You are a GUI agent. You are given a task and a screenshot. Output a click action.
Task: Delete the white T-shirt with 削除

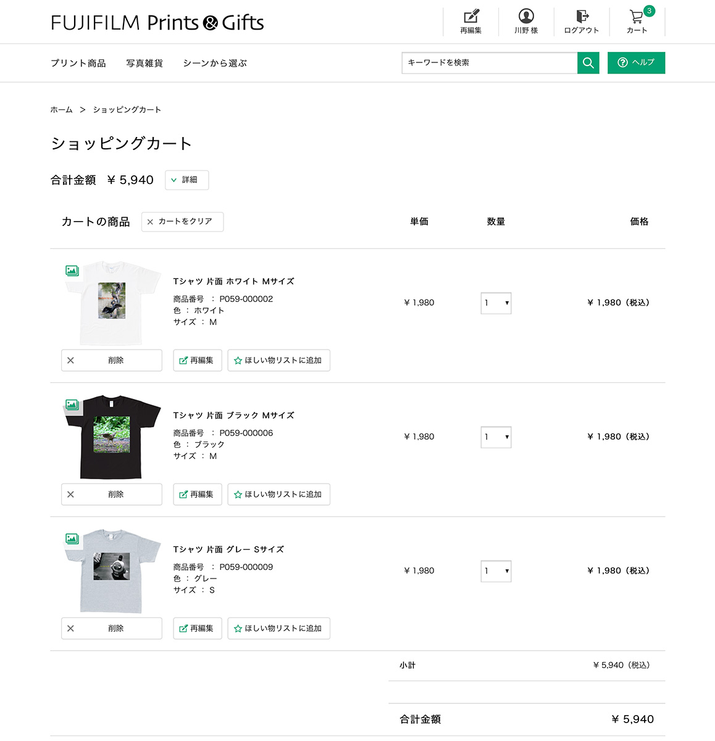point(112,361)
